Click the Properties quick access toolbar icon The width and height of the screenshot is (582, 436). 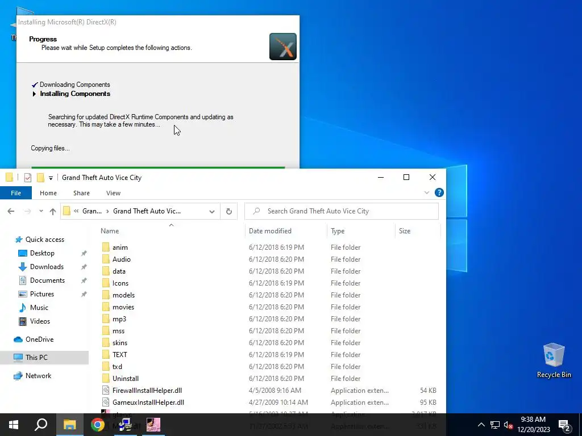pos(28,178)
